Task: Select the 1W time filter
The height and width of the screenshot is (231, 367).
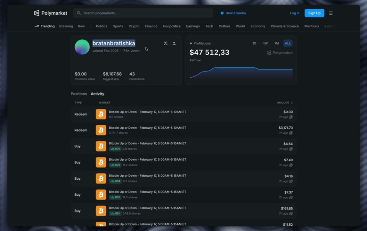Action: [265, 43]
